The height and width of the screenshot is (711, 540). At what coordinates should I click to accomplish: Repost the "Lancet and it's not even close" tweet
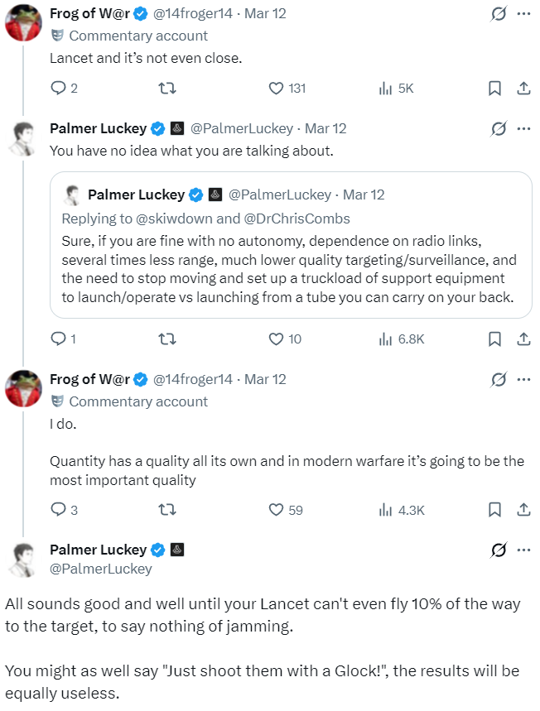165,89
